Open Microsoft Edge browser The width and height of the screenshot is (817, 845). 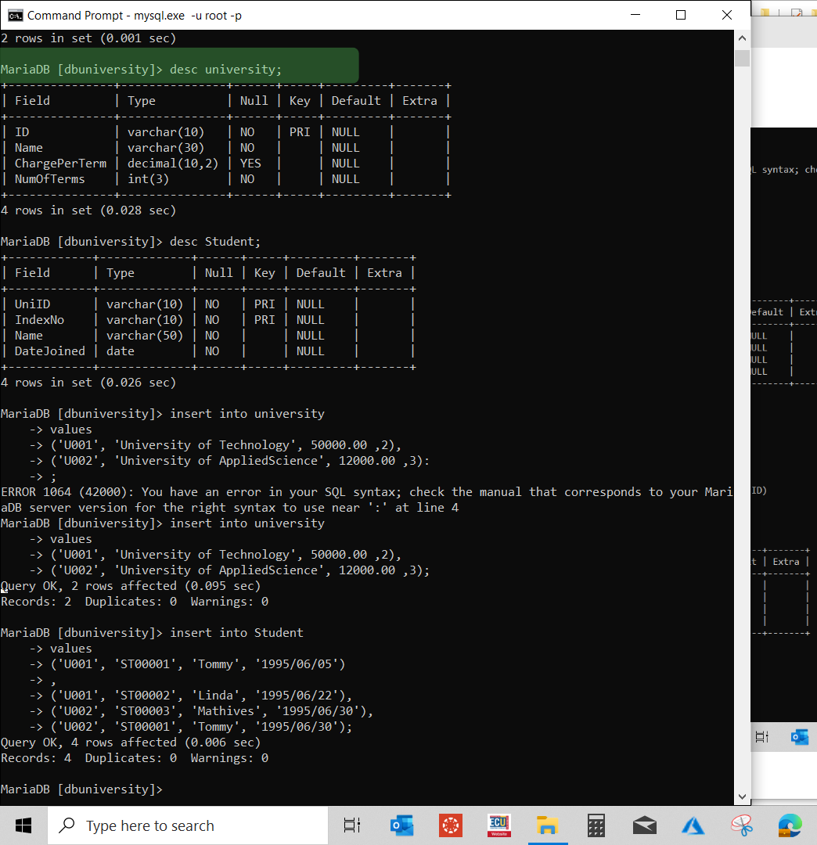tap(790, 825)
